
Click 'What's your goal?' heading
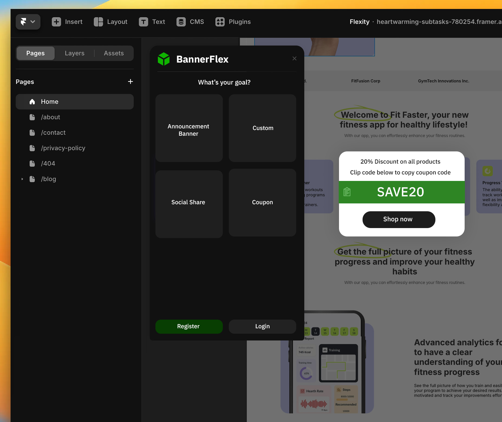224,82
